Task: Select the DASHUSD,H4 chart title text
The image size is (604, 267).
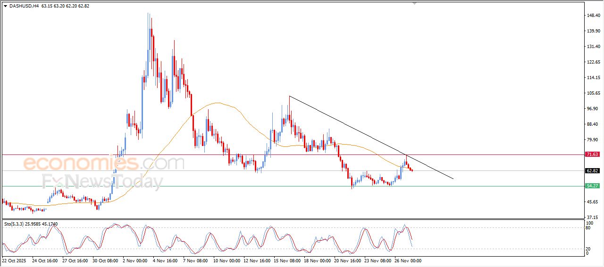Action: [24, 6]
